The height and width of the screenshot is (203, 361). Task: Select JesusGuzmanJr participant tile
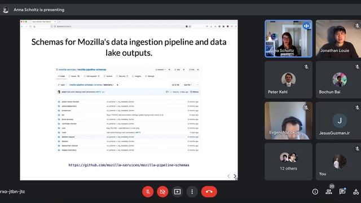pos(338,121)
